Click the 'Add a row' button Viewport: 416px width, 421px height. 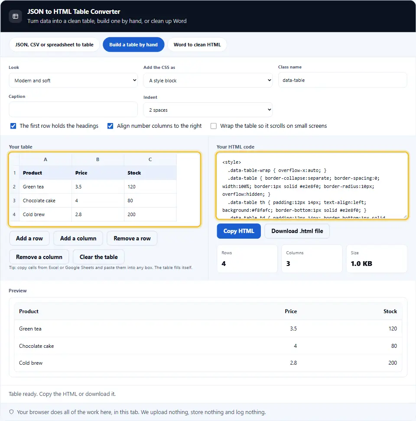tap(29, 238)
